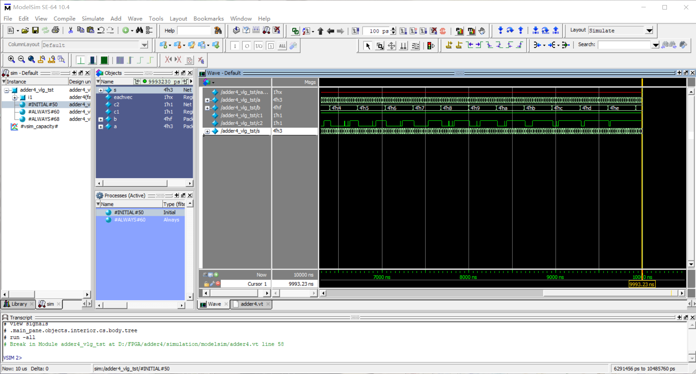Screen dimensions: 696x374
Task: Toggle the lock icon beside Cursor 1
Action: coord(207,284)
